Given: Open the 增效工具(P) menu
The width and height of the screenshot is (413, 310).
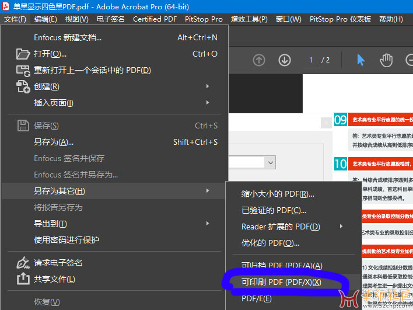Looking at the screenshot, I should point(249,19).
